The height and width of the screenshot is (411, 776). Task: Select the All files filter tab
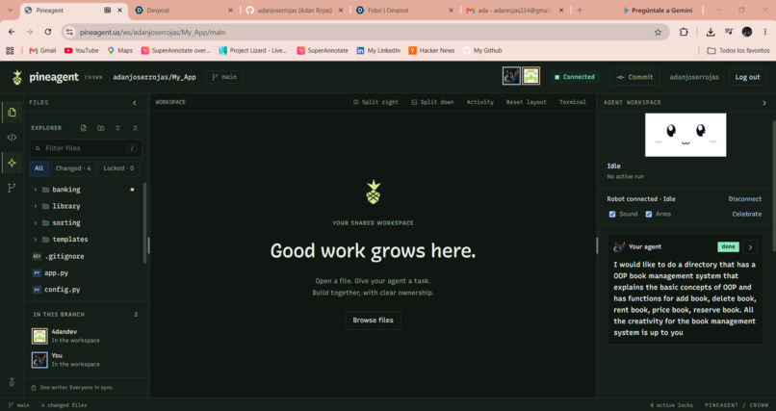(x=39, y=168)
